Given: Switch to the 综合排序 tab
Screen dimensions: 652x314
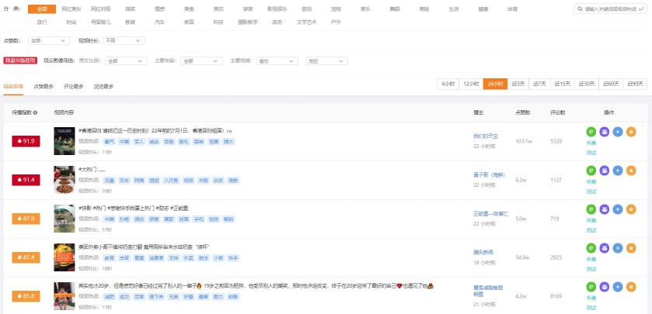Looking at the screenshot, I should [13, 86].
